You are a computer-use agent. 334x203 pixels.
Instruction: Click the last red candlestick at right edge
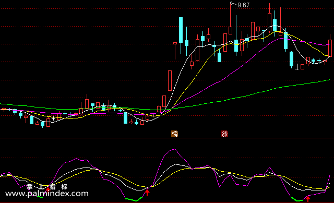coord(330,45)
